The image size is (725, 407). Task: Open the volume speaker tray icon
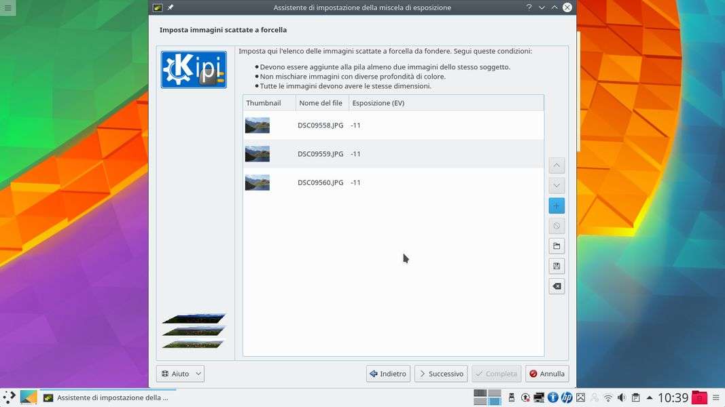[622, 398]
